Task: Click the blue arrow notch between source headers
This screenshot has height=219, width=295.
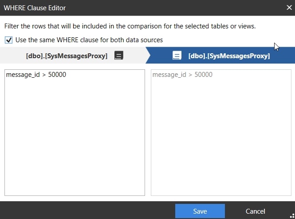Action: tap(148, 55)
